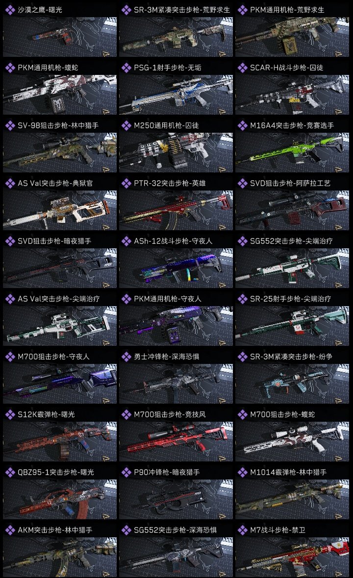
Task: Choose the SVD狙击步枪-阿萨拉工艺 weapon image
Action: click(x=292, y=210)
